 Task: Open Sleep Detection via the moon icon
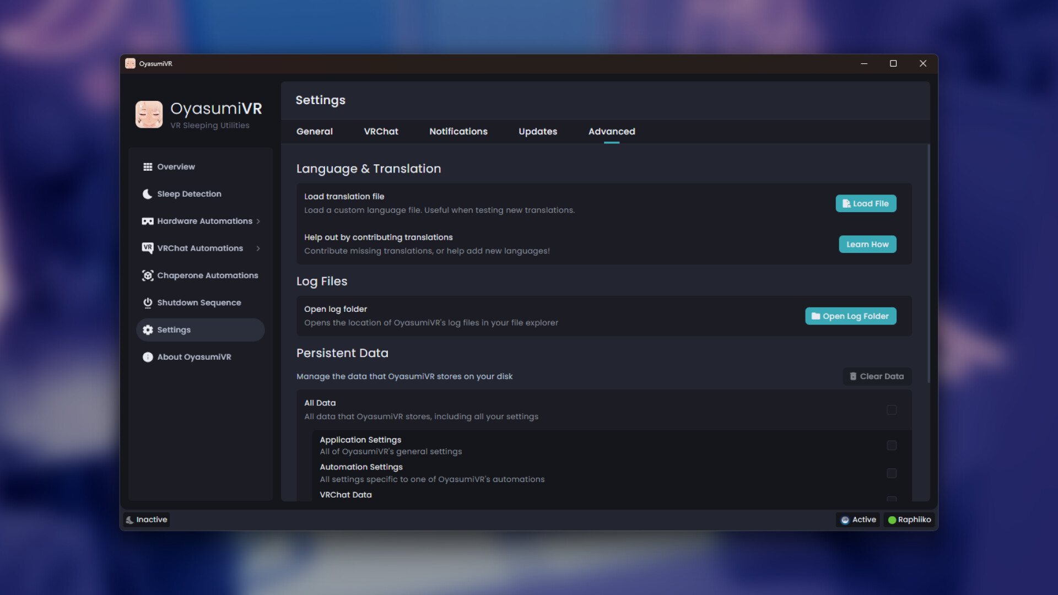click(x=147, y=194)
